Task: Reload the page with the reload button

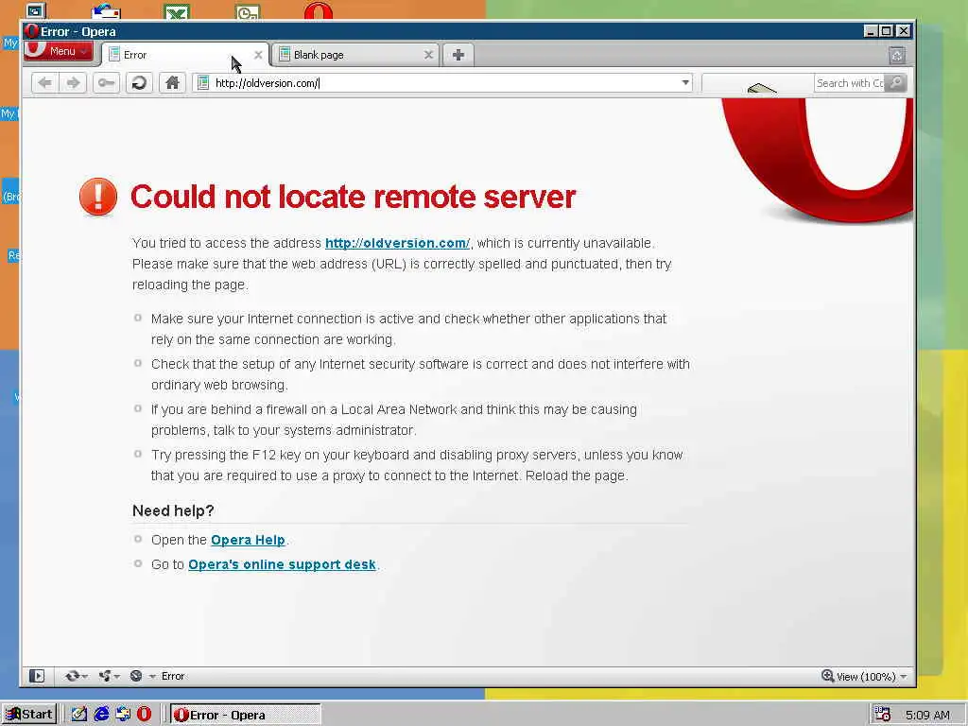Action: [x=140, y=83]
